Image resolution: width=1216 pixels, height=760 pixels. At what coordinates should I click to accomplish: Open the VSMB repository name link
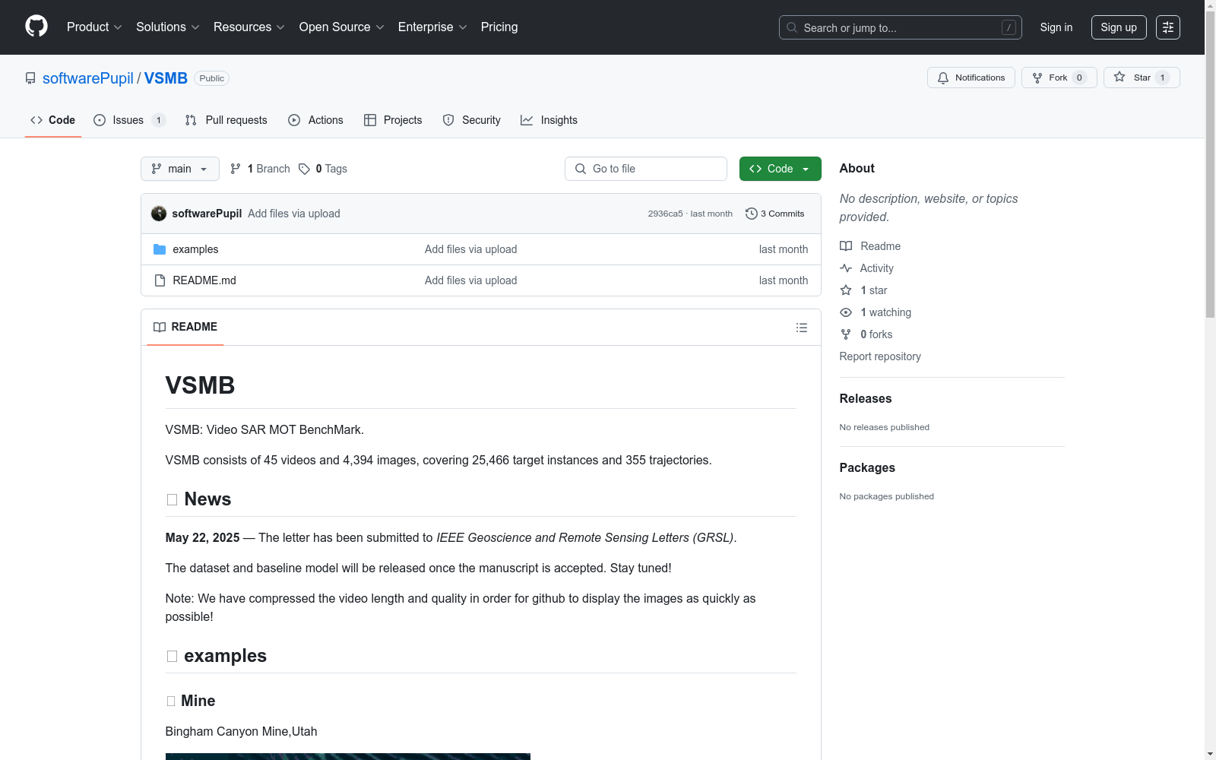pyautogui.click(x=166, y=78)
